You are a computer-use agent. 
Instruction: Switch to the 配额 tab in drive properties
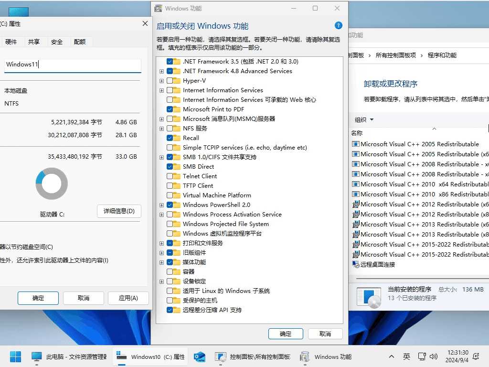click(80, 42)
